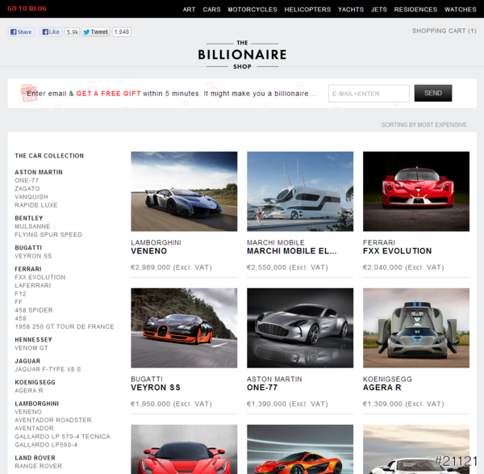
Task: Select GALLARDO LP 570-4 TECNICA
Action: tap(62, 437)
